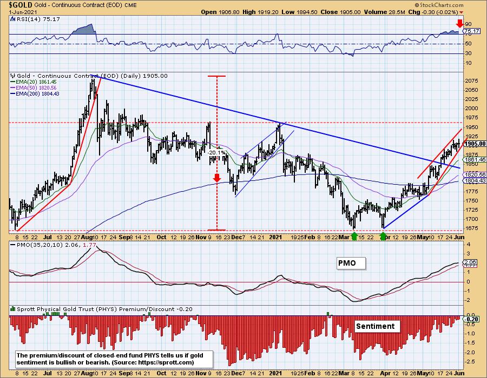Image resolution: width=487 pixels, height=378 pixels.
Task: Click the PHYS Premium/Discount legend bar icon
Action: pyautogui.click(x=13, y=309)
